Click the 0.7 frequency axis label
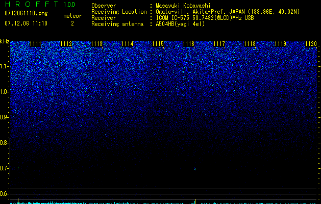Image resolution: width=321 pixels, height=204 pixels. coord(4,168)
